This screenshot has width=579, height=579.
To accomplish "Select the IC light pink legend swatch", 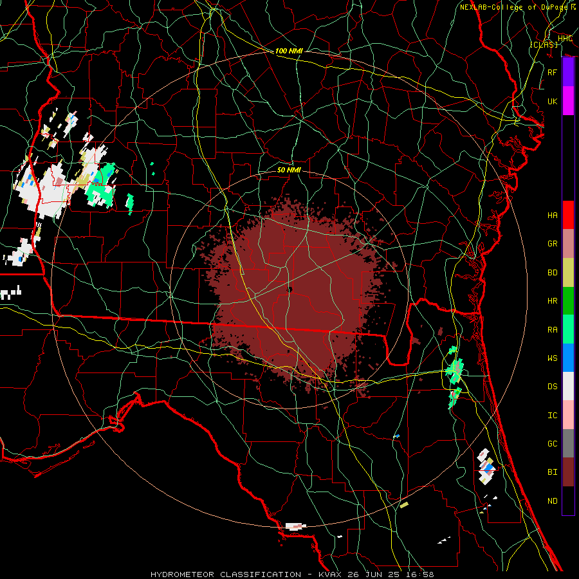I will [x=568, y=415].
